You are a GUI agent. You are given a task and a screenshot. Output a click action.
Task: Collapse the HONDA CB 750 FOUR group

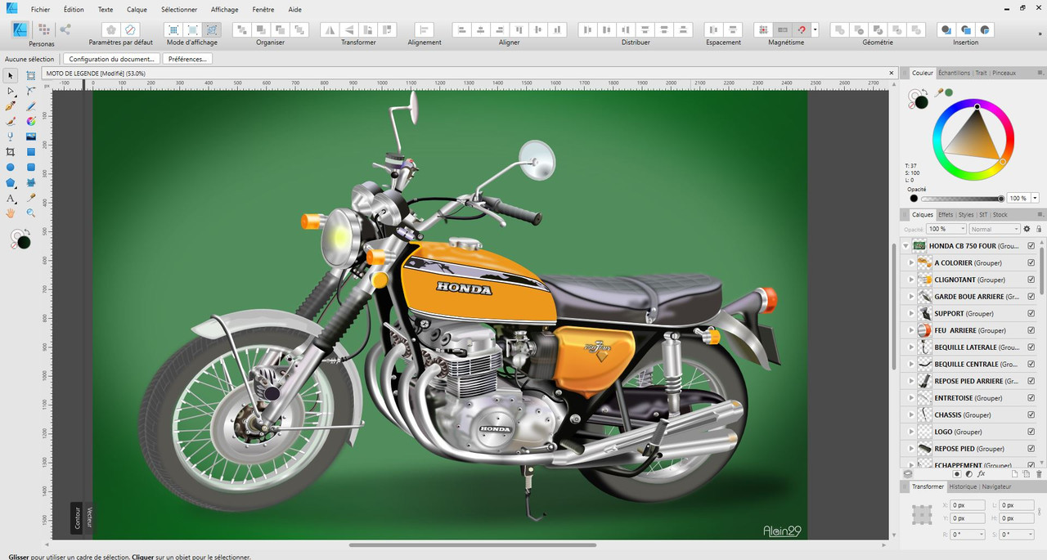[x=905, y=245]
